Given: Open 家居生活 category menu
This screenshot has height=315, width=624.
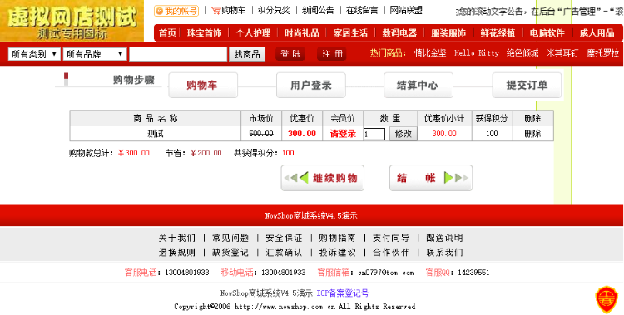Looking at the screenshot, I should pyautogui.click(x=350, y=33).
